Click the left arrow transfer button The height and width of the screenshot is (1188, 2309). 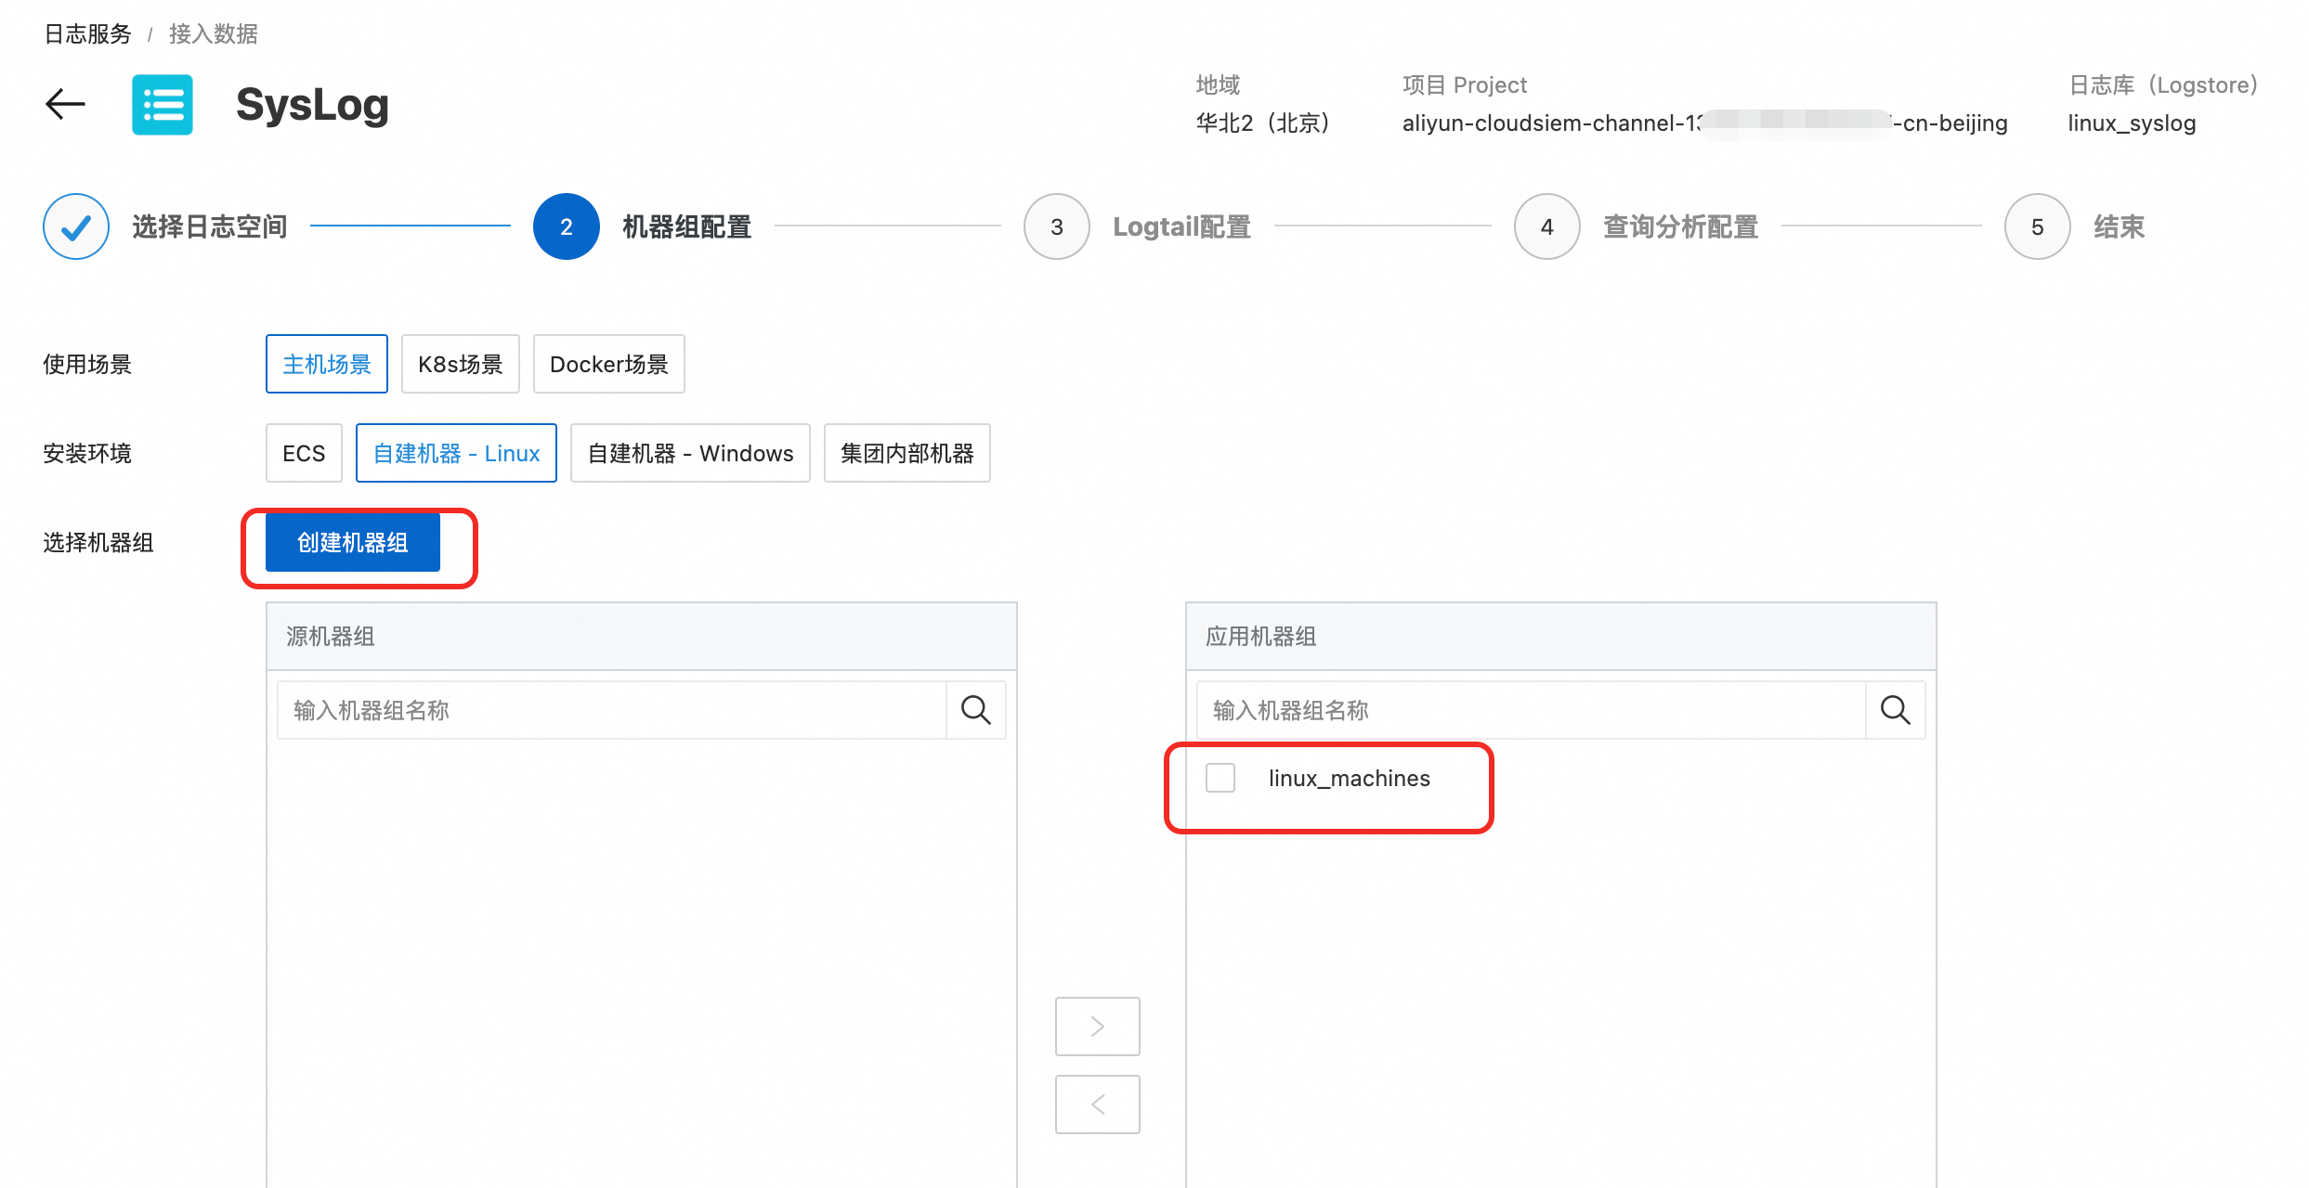tap(1098, 1104)
